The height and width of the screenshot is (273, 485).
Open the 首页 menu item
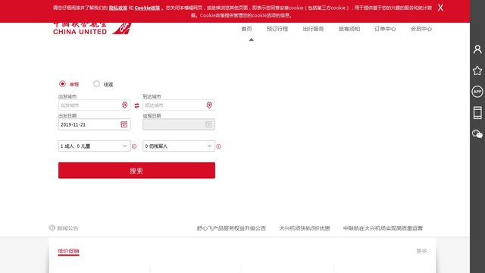point(246,29)
